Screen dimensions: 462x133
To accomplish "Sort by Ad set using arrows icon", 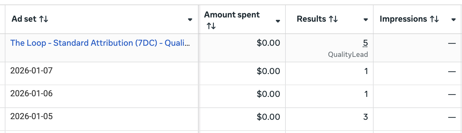I will pyautogui.click(x=43, y=20).
